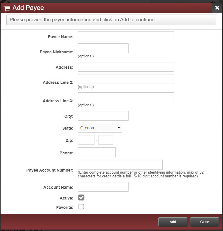
Task: Click the payee information instruction banner
Action: point(111,20)
